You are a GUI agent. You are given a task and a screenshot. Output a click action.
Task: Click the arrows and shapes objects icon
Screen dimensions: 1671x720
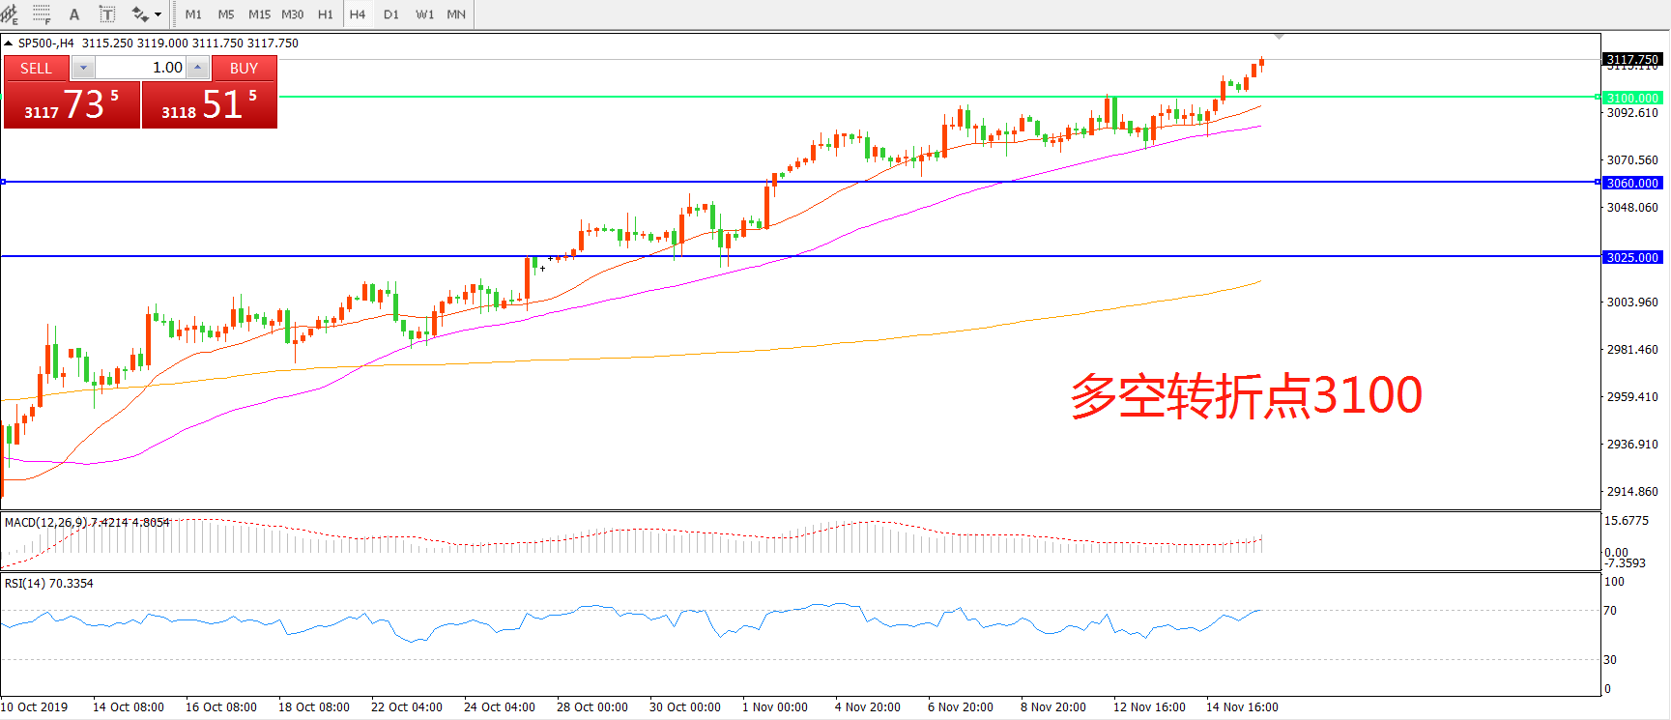coord(140,14)
